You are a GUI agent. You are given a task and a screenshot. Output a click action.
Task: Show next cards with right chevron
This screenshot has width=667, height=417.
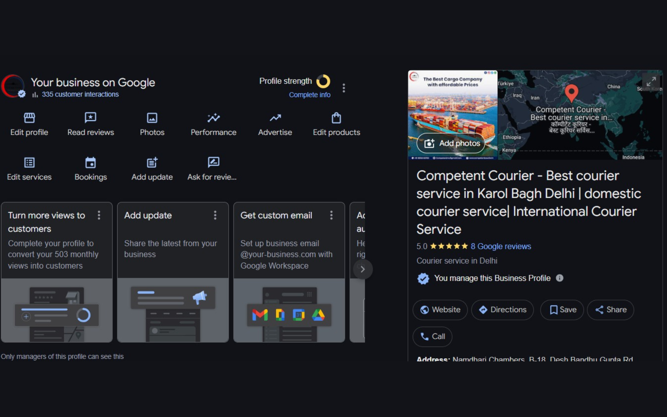click(x=362, y=269)
